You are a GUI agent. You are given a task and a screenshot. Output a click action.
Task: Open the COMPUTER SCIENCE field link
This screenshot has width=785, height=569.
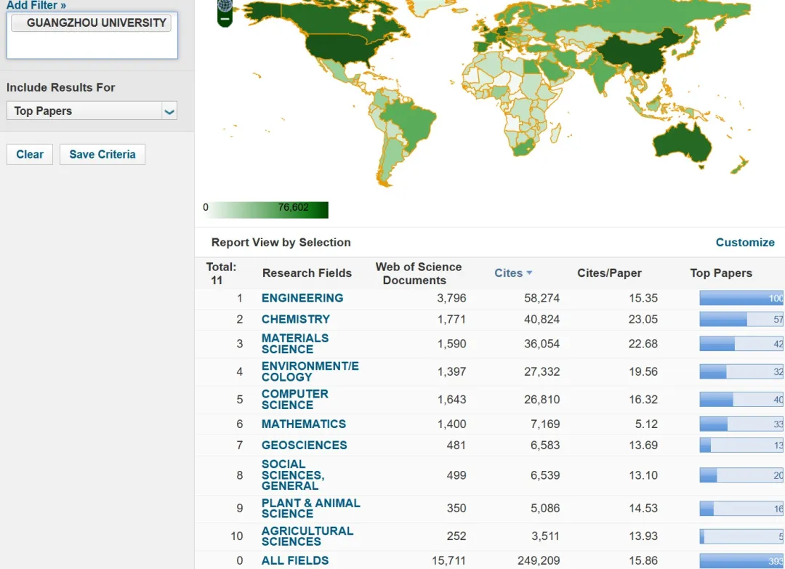pyautogui.click(x=294, y=400)
